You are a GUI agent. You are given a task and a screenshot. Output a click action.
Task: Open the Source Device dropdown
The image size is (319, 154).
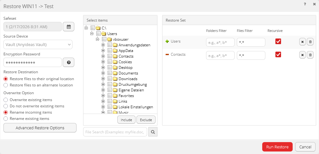coord(38,44)
